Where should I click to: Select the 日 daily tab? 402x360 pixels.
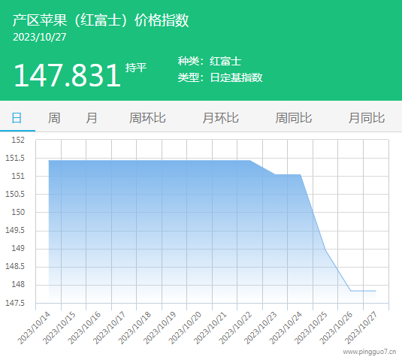[17, 118]
